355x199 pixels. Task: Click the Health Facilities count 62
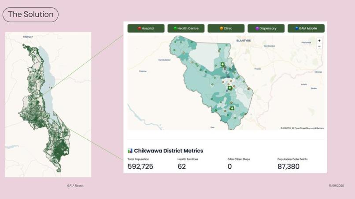coord(181,166)
